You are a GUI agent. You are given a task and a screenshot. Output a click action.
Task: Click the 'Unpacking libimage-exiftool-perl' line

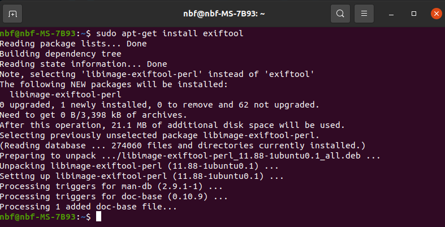(x=139, y=166)
